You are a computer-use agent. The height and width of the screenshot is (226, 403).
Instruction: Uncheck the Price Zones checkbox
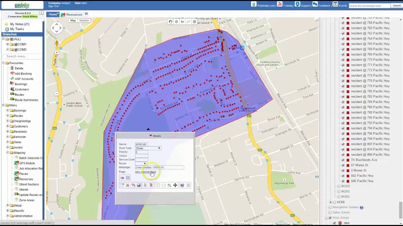click(x=330, y=218)
